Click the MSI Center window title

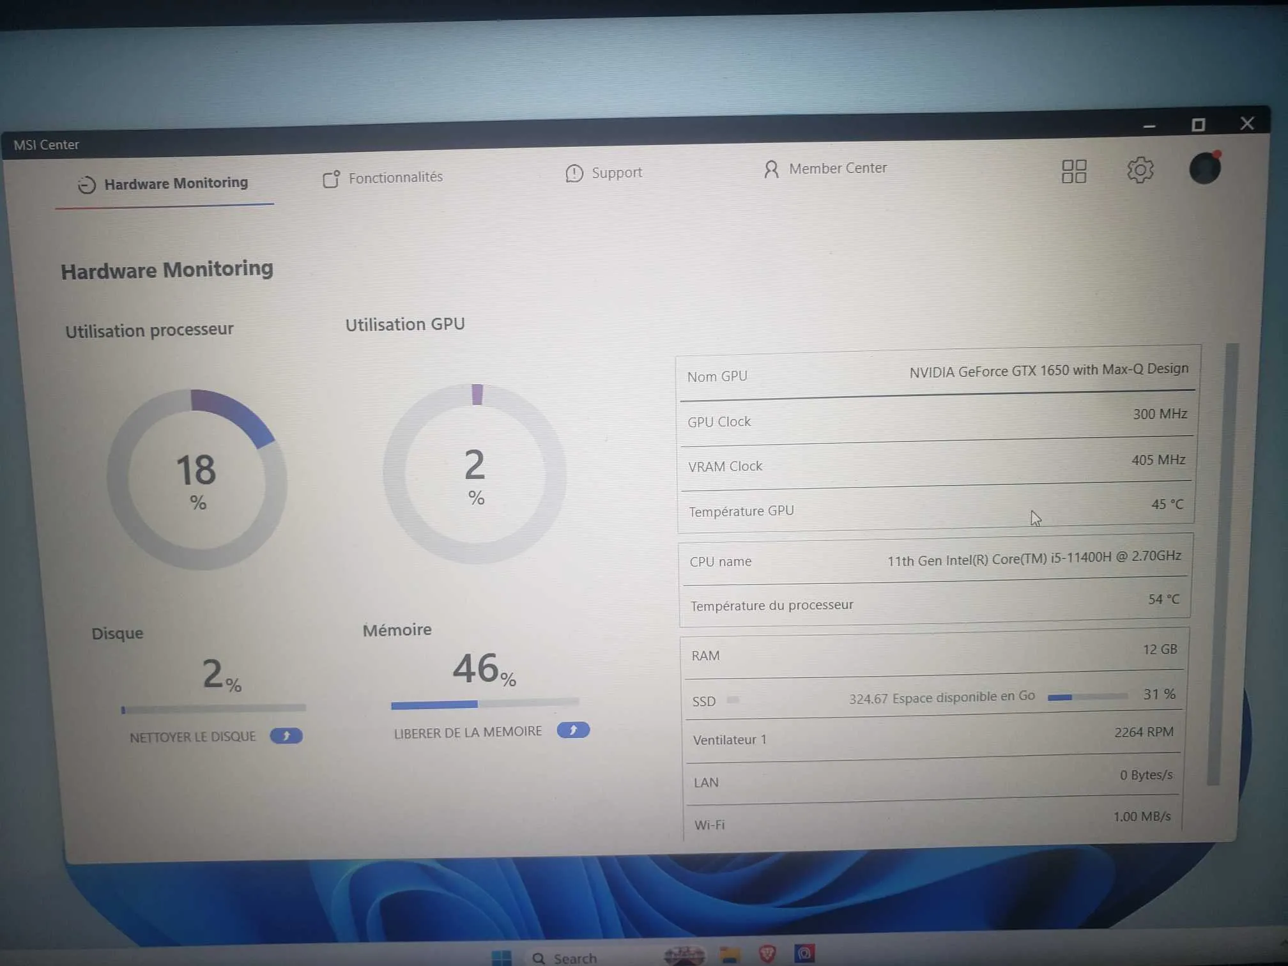[x=46, y=145]
